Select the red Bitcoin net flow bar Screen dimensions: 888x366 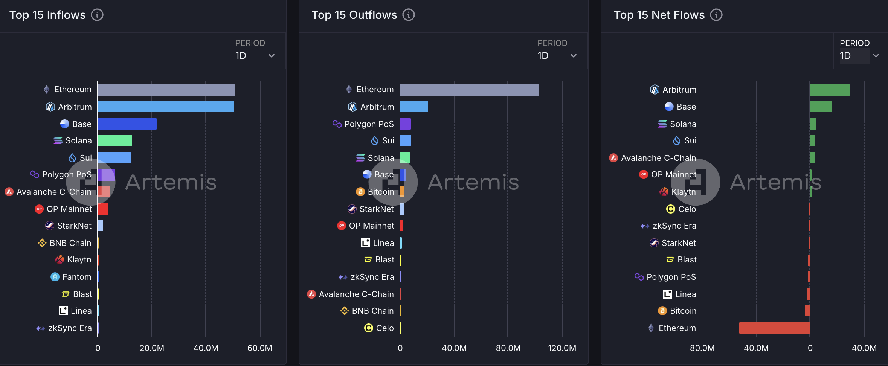click(x=807, y=311)
